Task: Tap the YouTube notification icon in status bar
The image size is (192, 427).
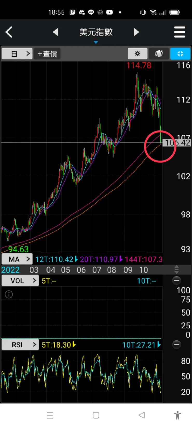Action: pos(109,12)
